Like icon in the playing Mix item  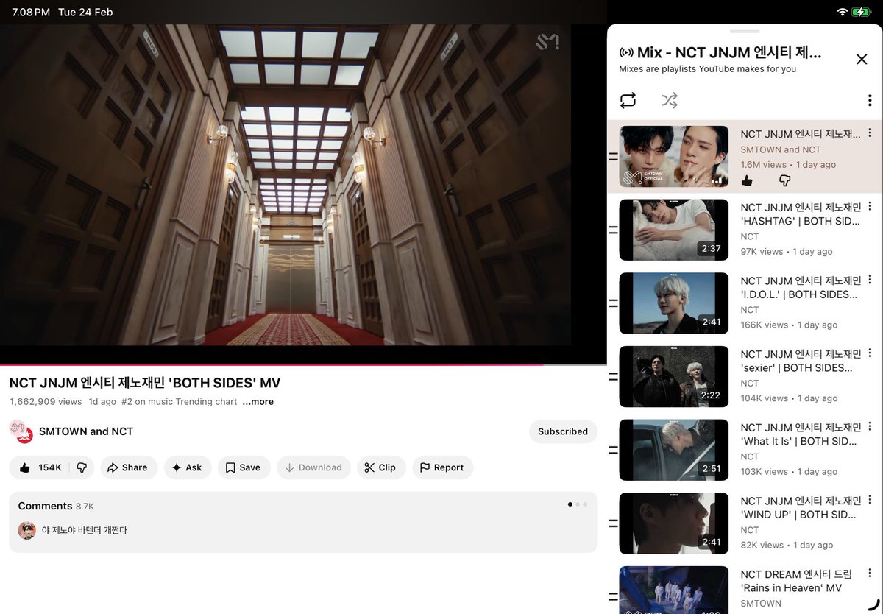click(747, 180)
